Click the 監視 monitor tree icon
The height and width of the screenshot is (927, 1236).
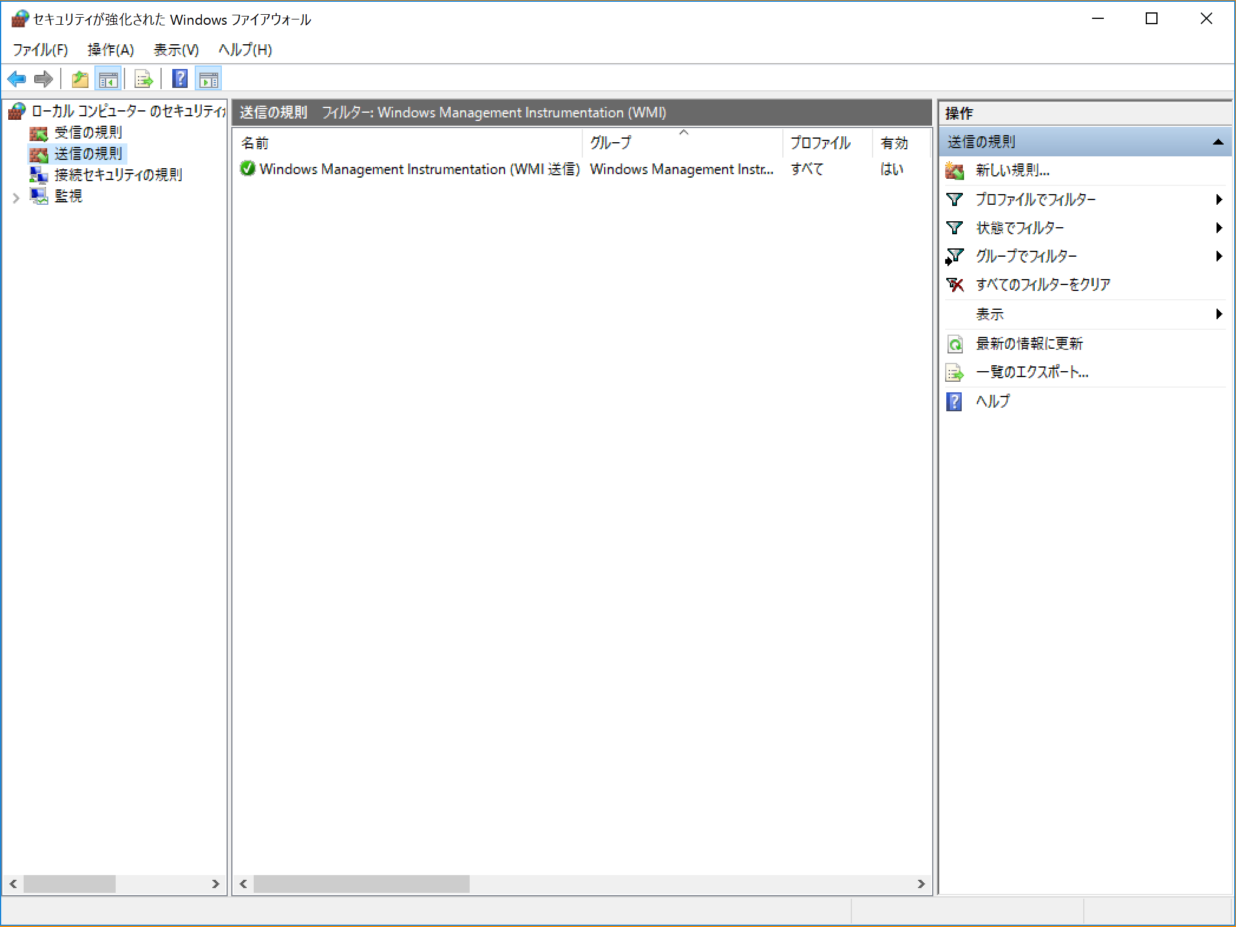pyautogui.click(x=39, y=196)
